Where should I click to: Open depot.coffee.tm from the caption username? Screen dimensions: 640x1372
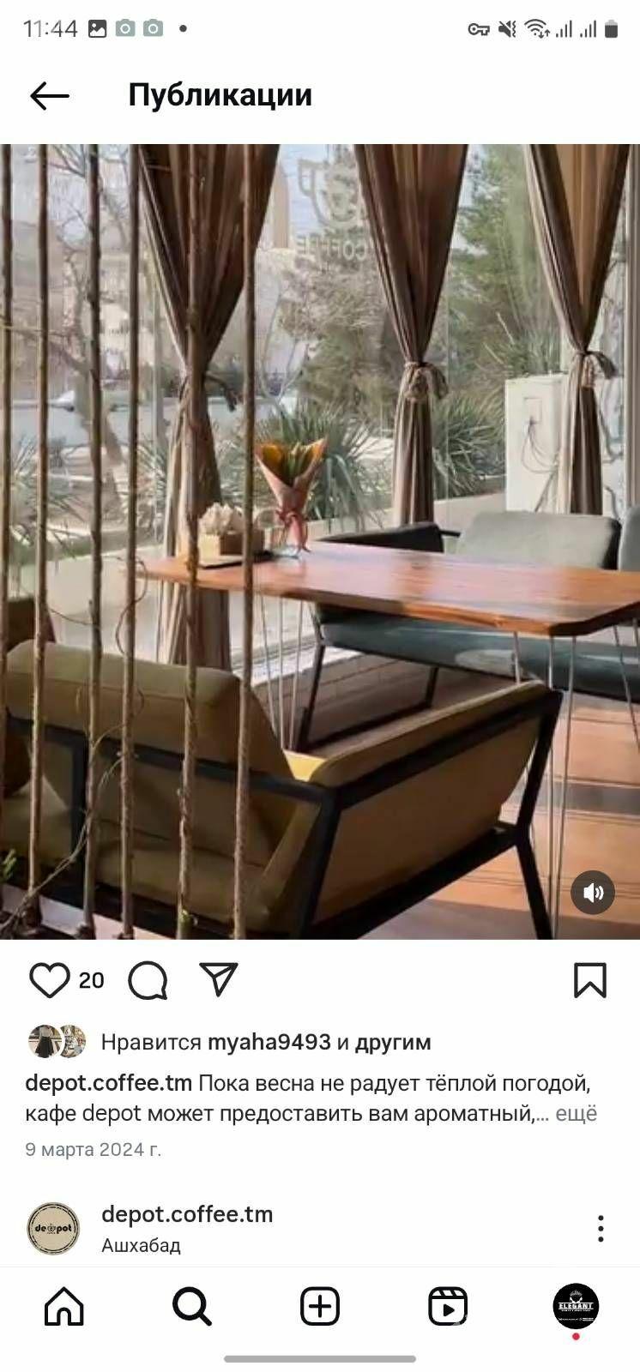(x=109, y=1083)
